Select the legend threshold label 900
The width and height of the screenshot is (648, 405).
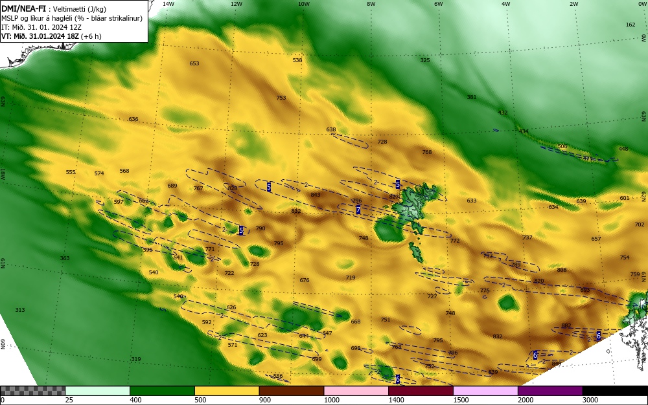pyautogui.click(x=265, y=400)
